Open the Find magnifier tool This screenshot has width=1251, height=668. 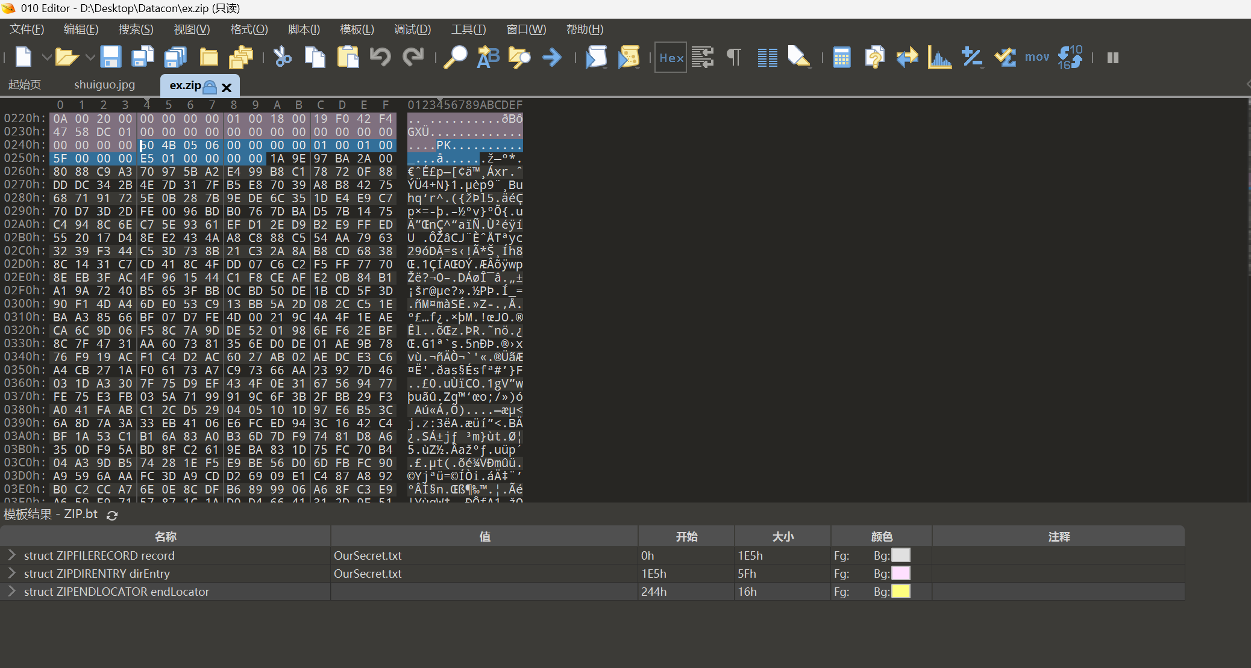click(x=456, y=57)
